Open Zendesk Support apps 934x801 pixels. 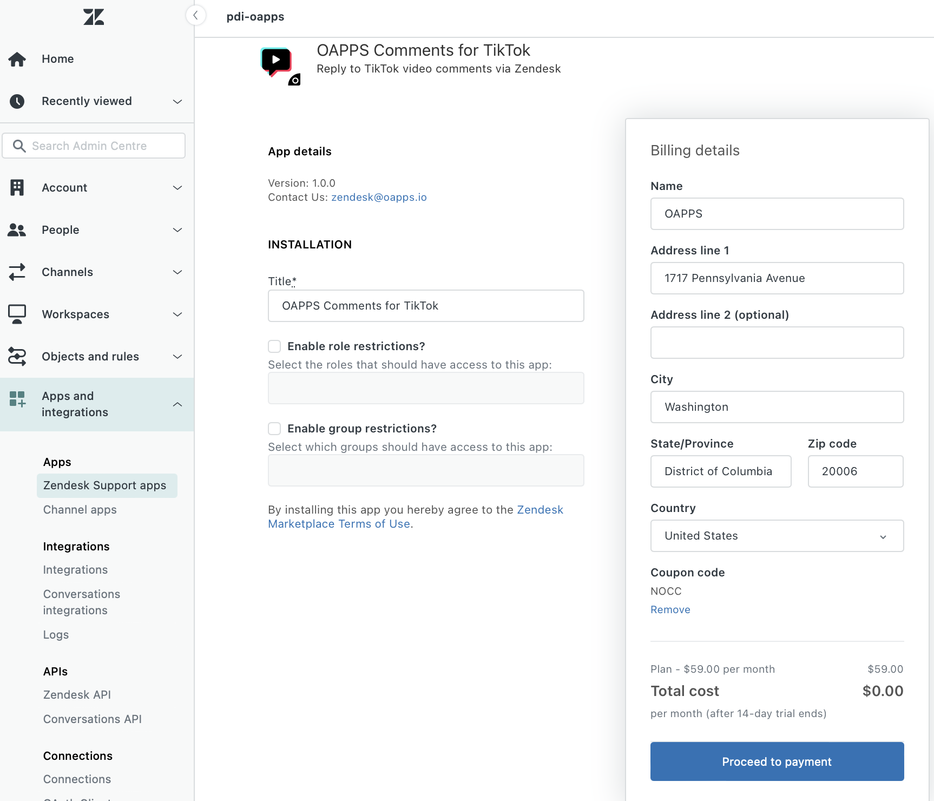pos(107,485)
